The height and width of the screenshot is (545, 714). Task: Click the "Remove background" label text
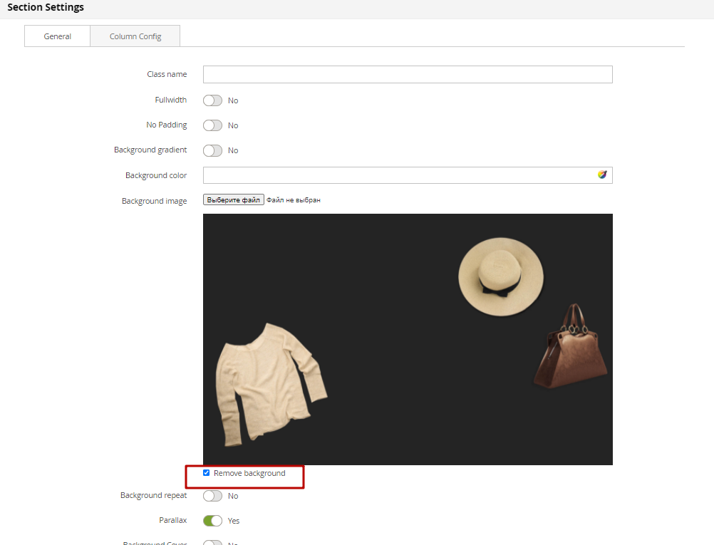pyautogui.click(x=249, y=473)
